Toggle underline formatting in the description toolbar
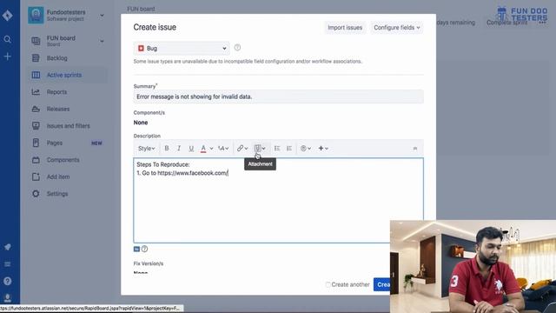 [191, 149]
